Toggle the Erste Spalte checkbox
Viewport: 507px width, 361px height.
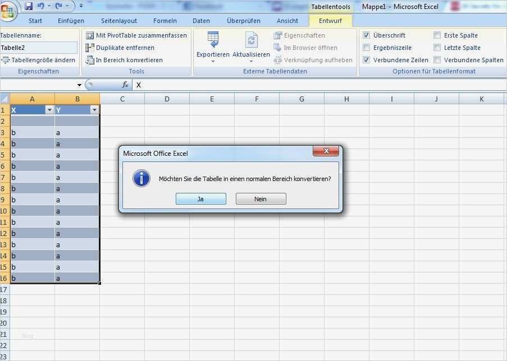click(x=437, y=35)
